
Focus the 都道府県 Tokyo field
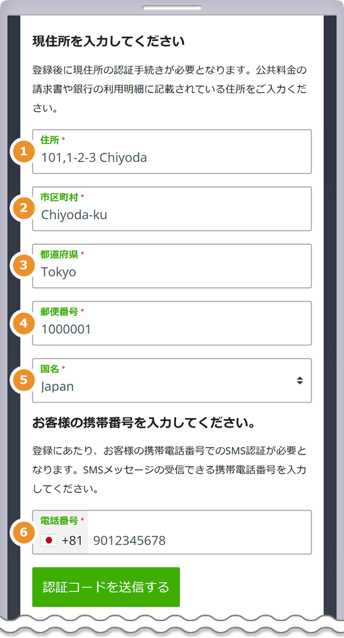[x=172, y=266]
